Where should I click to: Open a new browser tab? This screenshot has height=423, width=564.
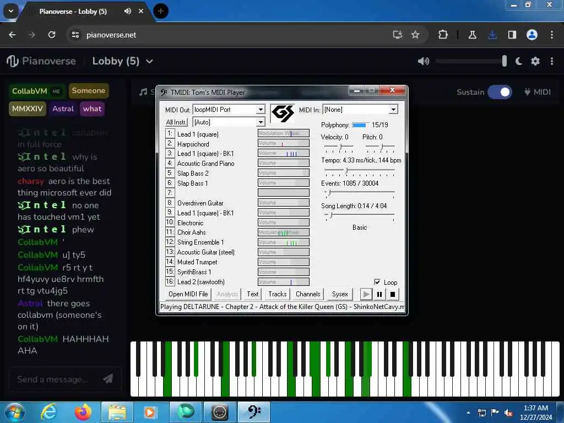tap(161, 11)
